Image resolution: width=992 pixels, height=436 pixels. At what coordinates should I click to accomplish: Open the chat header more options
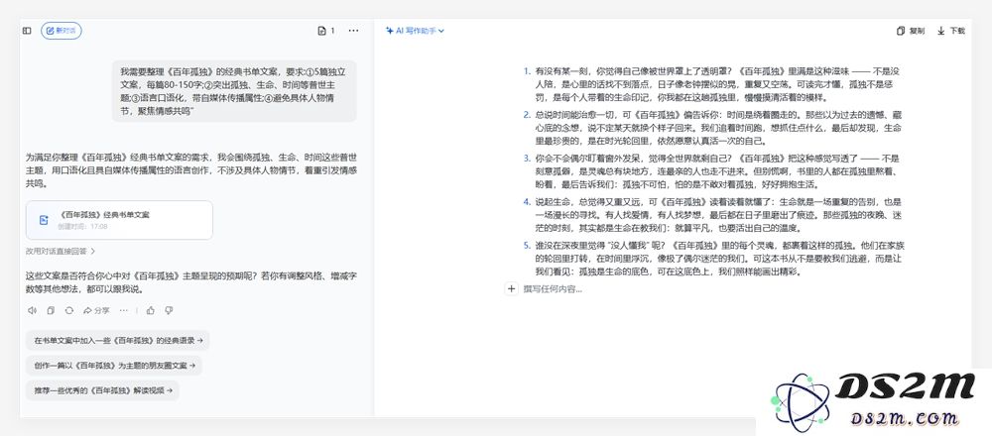pos(354,31)
